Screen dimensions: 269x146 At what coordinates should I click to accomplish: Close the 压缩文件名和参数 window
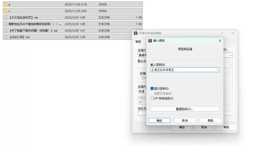[233, 33]
